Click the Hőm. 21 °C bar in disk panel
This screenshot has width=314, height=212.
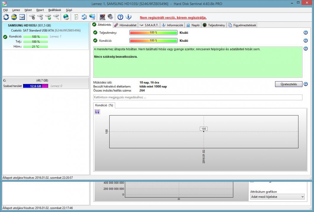(x=36, y=47)
